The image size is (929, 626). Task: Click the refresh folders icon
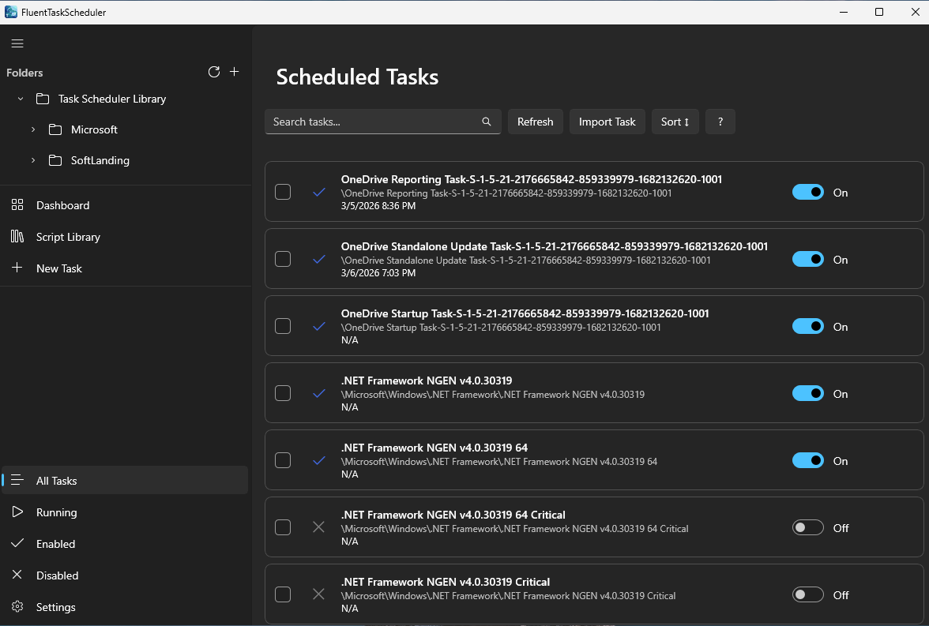(213, 72)
